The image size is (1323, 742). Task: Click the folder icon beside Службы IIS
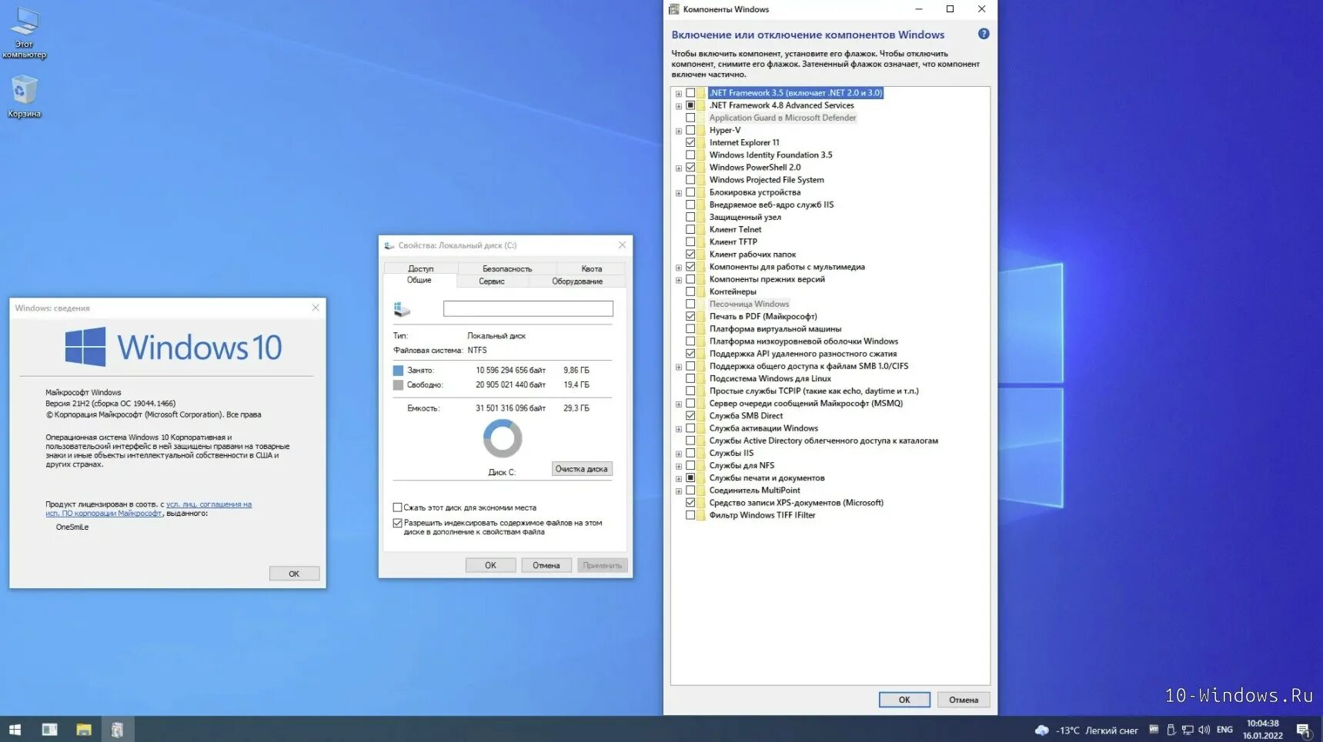pyautogui.click(x=701, y=454)
